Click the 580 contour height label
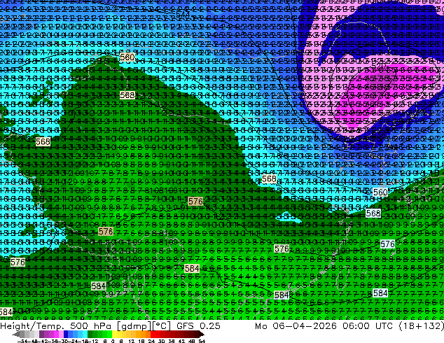This screenshot has height=343, width=444. point(127,57)
